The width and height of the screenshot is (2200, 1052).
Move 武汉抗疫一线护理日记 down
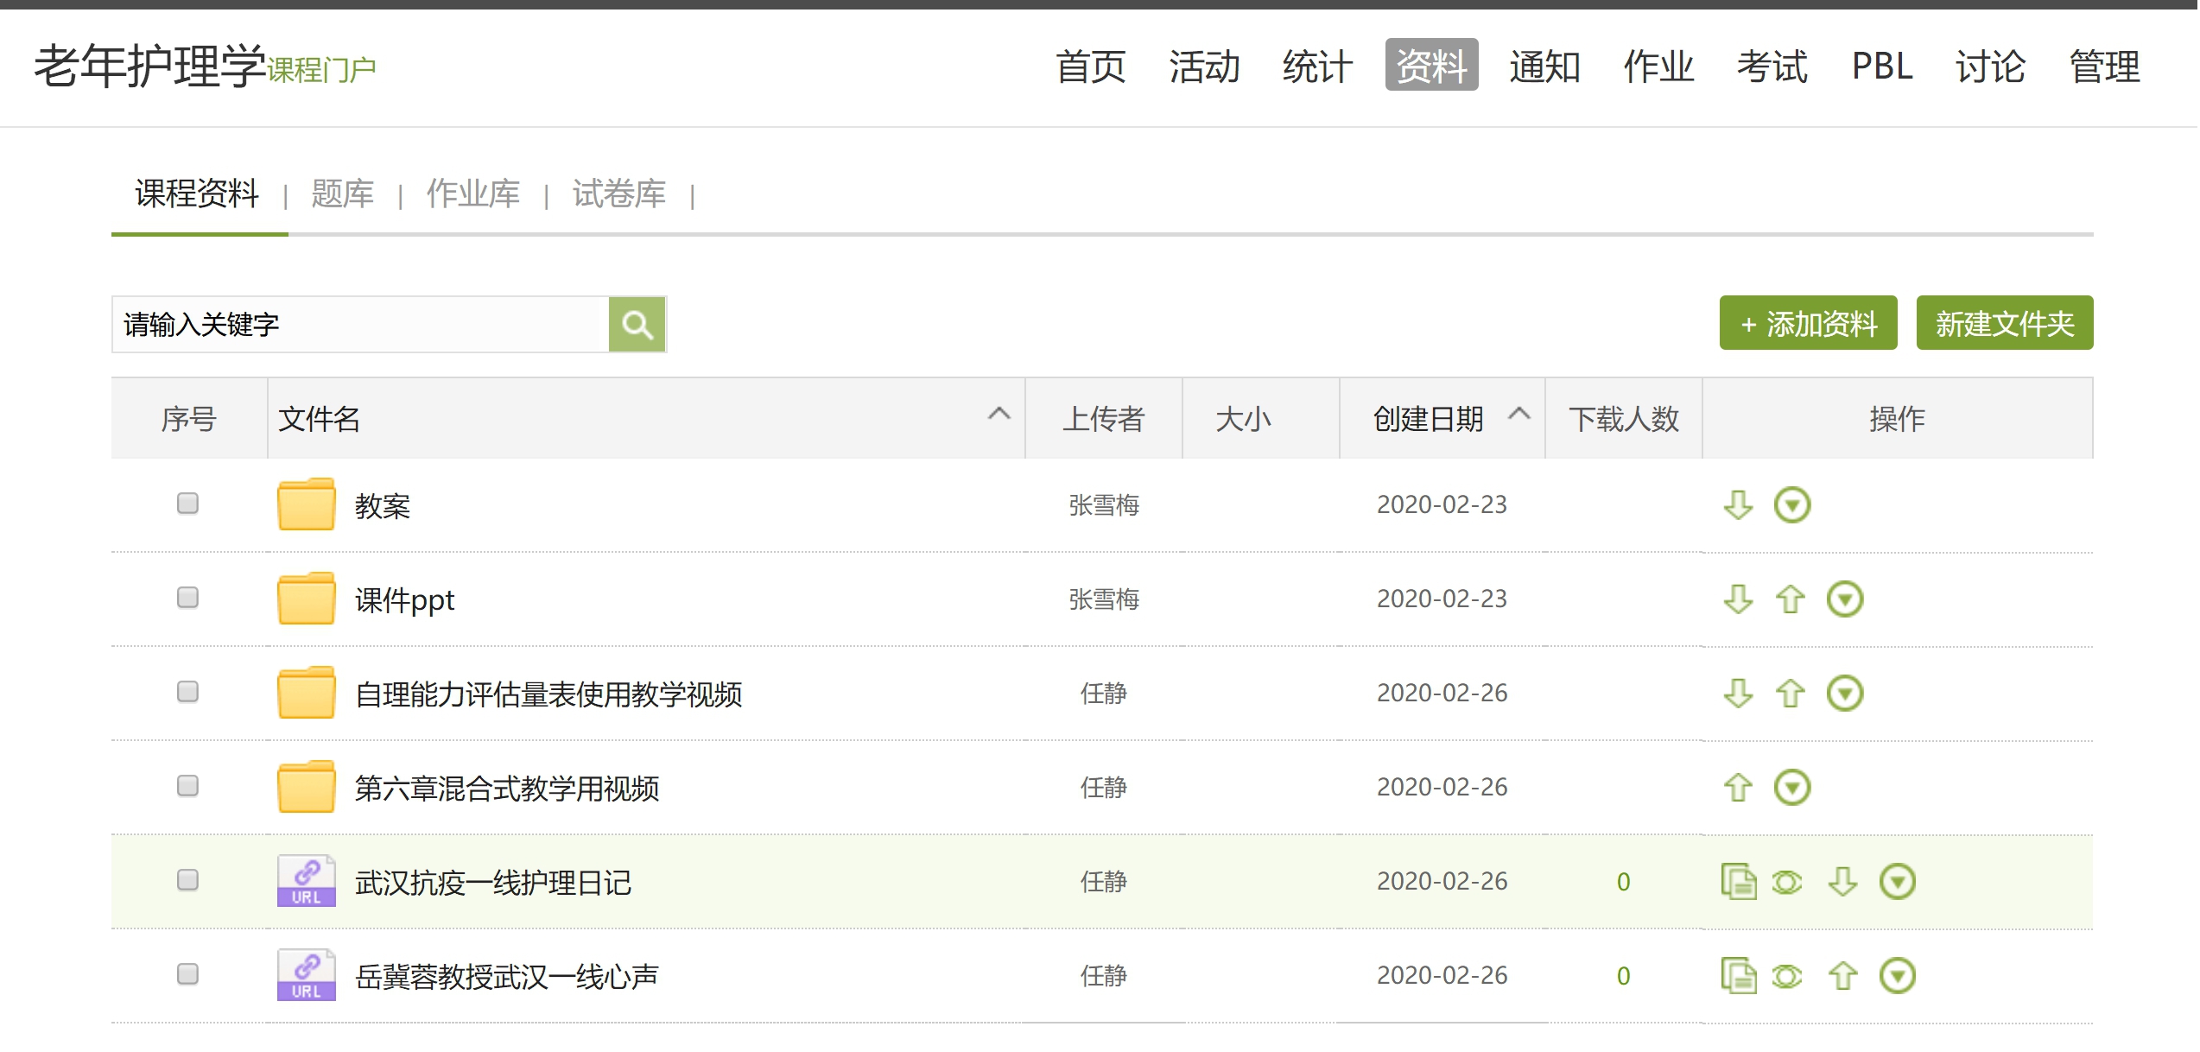coord(1842,881)
